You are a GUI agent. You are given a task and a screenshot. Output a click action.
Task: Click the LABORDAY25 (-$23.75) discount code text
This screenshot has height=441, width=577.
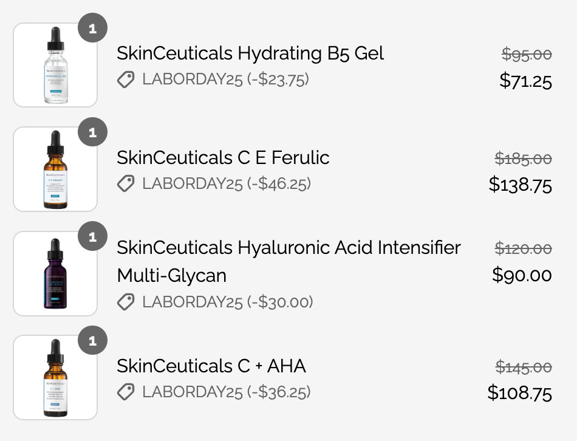(x=225, y=80)
